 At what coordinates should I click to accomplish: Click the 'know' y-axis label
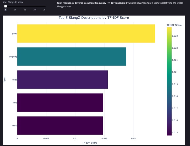coord(14,126)
